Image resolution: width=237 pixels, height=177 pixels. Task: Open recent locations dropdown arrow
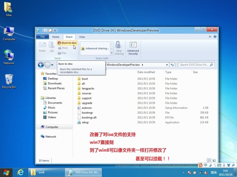pos(52,65)
